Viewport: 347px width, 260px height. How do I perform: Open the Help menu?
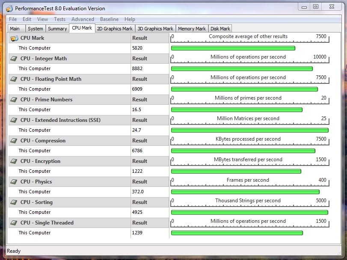click(130, 19)
